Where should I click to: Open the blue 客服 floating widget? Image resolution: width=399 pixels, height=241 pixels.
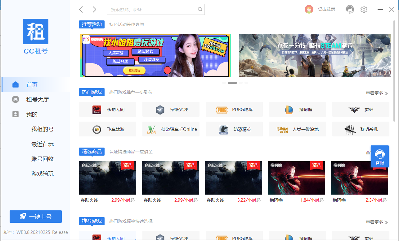[380, 156]
